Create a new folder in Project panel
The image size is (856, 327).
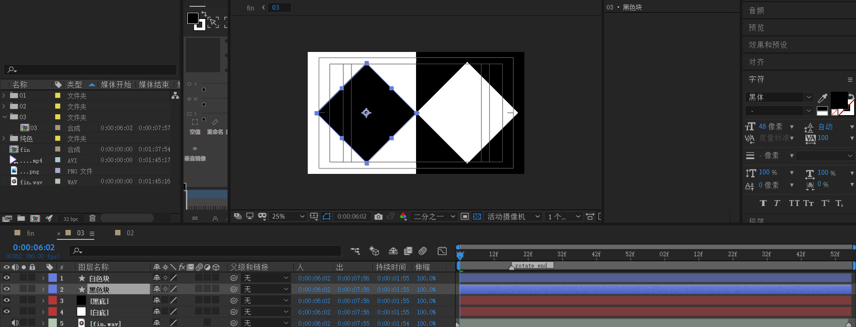[x=21, y=218]
